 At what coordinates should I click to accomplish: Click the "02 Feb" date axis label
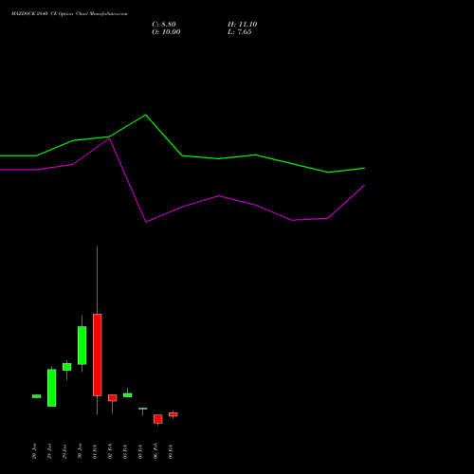tap(110, 451)
